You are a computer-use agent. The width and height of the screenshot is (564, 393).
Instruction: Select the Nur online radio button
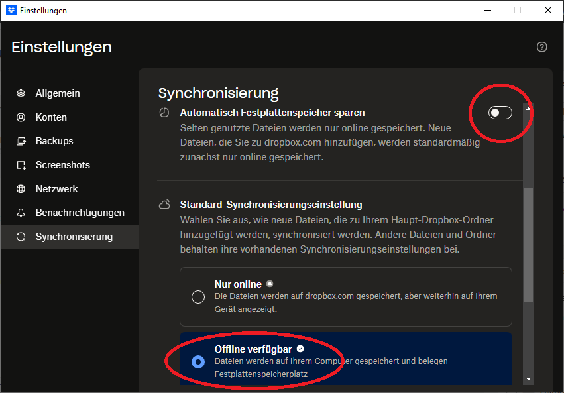[x=198, y=296]
